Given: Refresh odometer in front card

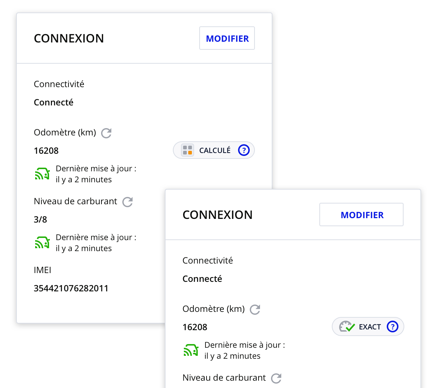Looking at the screenshot, I should (255, 309).
